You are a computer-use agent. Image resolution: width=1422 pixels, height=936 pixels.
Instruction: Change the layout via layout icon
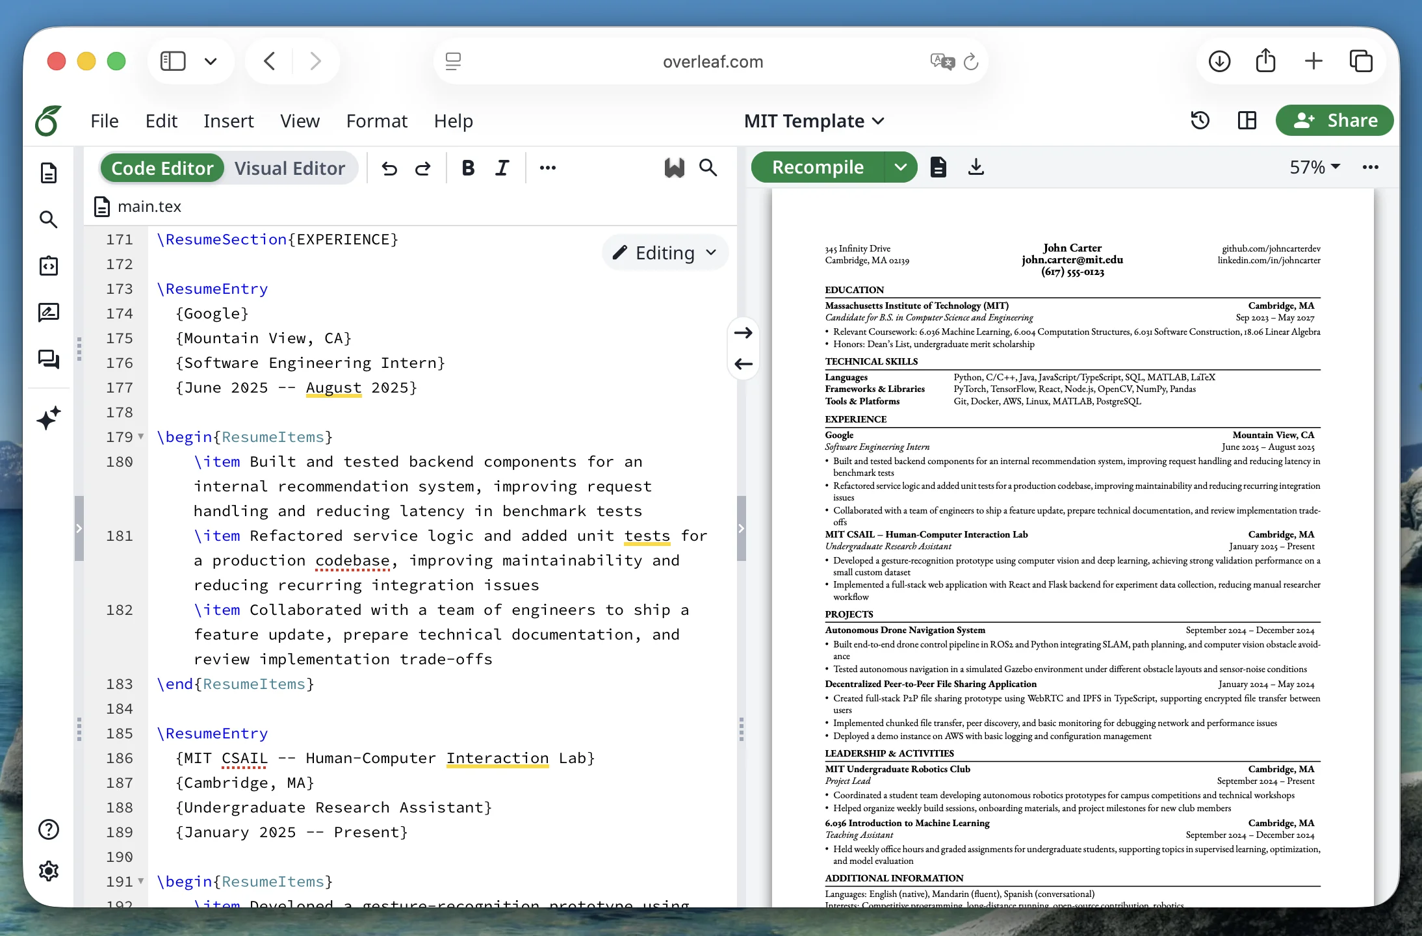[1247, 120]
